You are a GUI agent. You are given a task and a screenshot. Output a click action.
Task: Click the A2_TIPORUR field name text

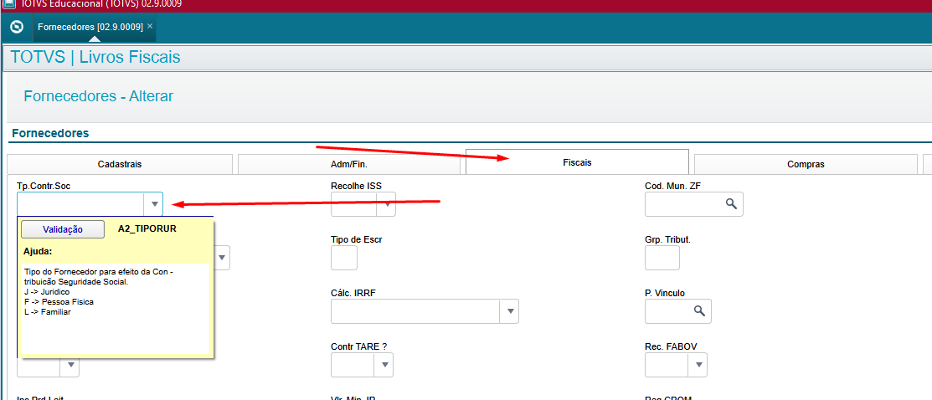[147, 228]
